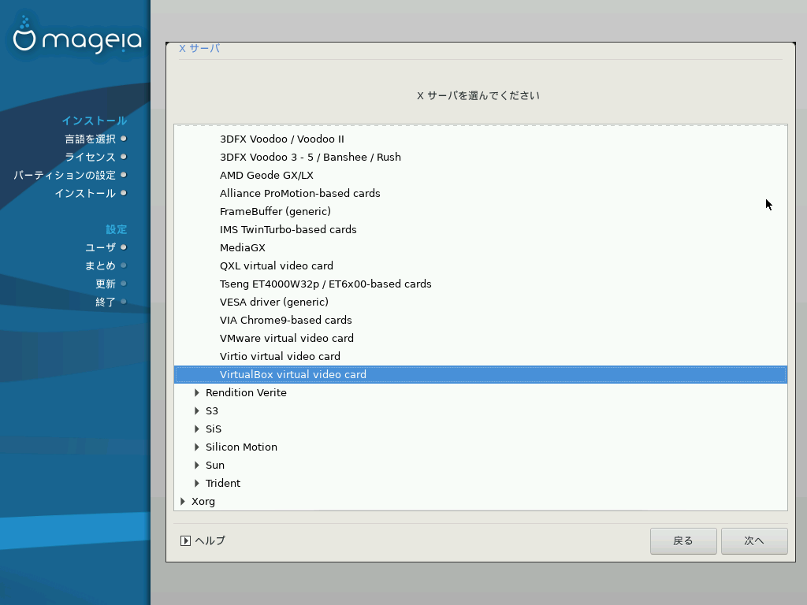
Task: Select the VirtualBox virtual video card row
Action: point(481,374)
